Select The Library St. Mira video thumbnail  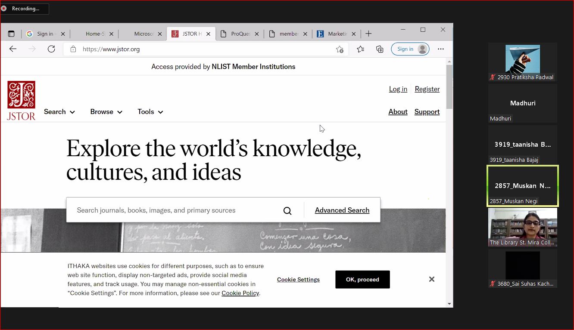tap(522, 227)
